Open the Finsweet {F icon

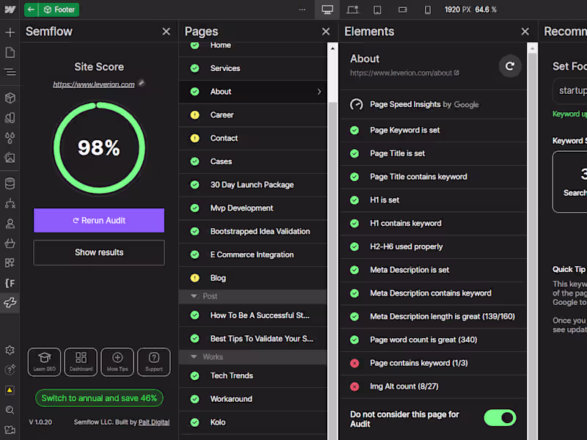click(10, 283)
